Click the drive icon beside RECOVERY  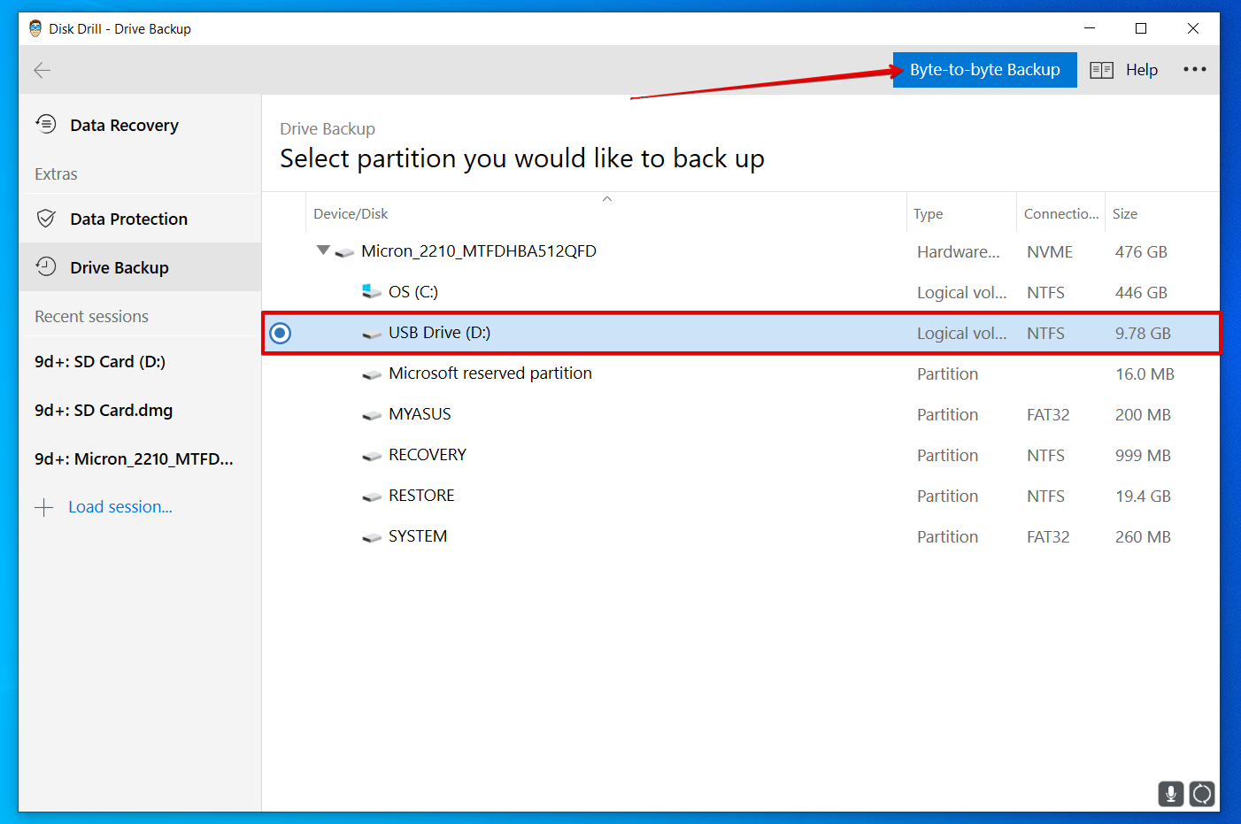coord(372,456)
